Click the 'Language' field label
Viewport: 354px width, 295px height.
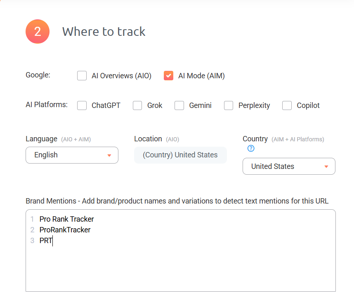click(x=42, y=139)
